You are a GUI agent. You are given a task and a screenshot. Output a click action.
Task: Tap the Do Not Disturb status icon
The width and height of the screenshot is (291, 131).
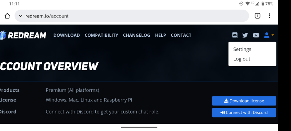point(241,4)
